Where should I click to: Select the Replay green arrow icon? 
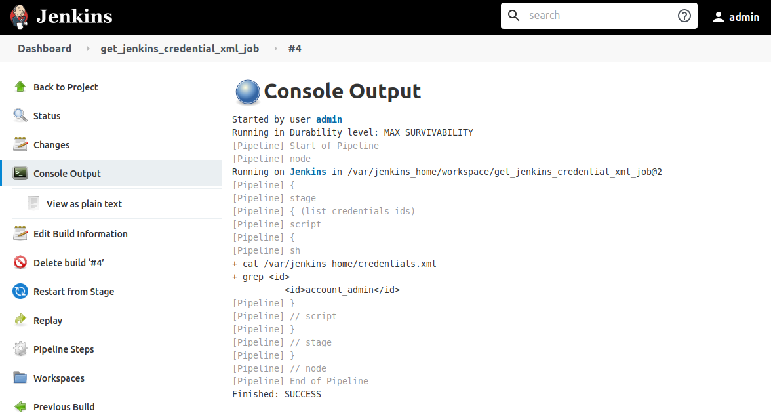point(20,320)
